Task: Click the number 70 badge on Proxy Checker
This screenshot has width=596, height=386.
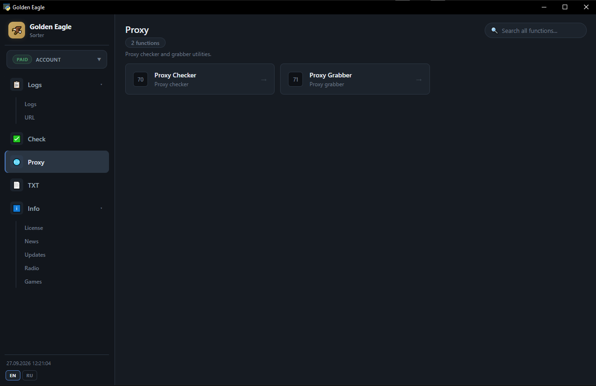Action: (141, 79)
